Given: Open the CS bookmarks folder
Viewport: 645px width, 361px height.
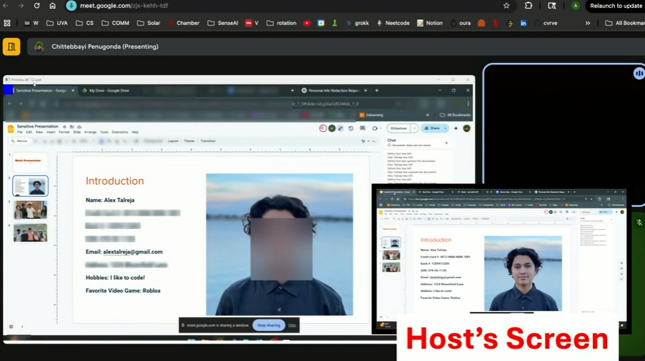Looking at the screenshot, I should coord(85,23).
